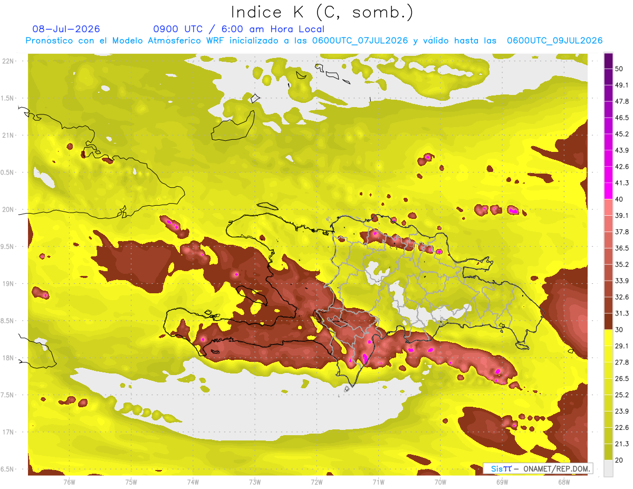633x489 pixels.
Task: Click the map title 'Indice K (C, somb.)'
Action: point(322,13)
